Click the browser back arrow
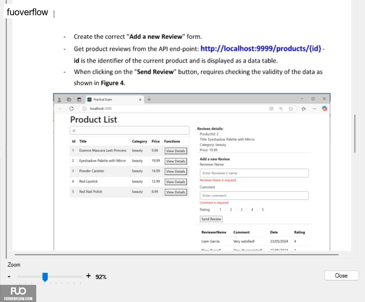 61,109
